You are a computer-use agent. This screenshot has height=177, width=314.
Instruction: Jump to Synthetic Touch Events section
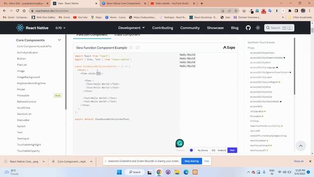(x=261, y=42)
